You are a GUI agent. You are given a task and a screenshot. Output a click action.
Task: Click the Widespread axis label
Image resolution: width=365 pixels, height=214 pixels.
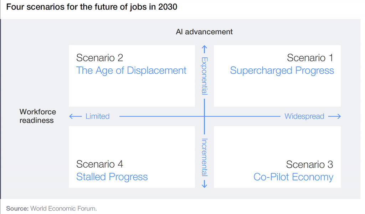[304, 116]
